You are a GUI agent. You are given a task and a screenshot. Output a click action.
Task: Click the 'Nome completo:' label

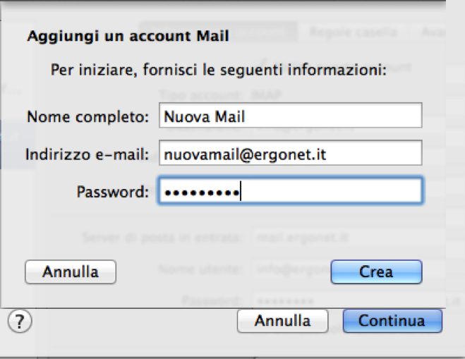87,116
